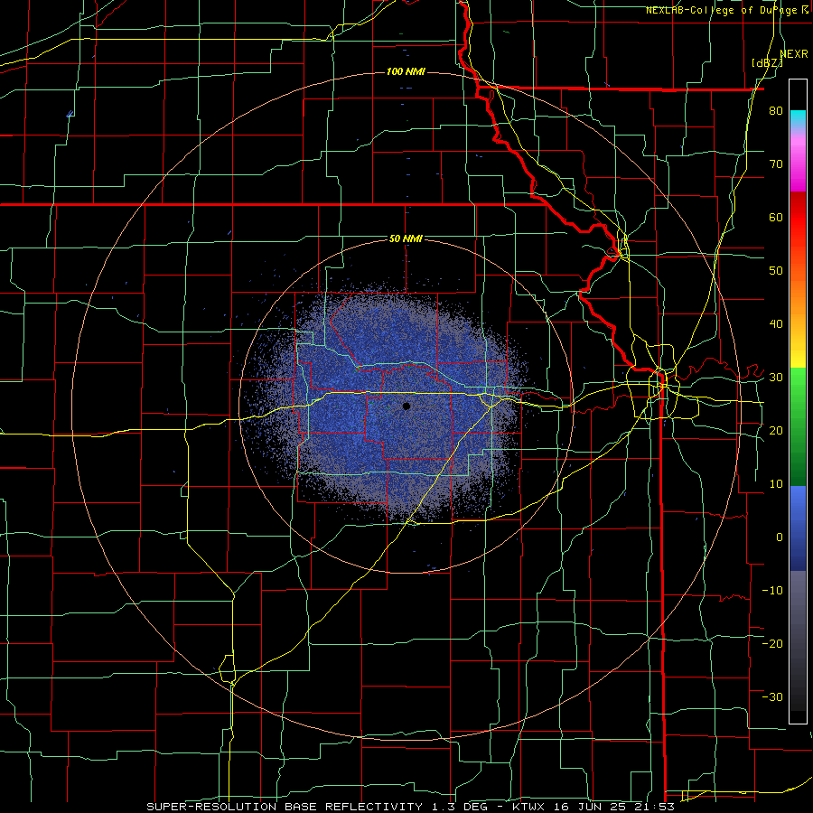Click the cyan segment of the color bar
The height and width of the screenshot is (813, 813).
point(798,117)
